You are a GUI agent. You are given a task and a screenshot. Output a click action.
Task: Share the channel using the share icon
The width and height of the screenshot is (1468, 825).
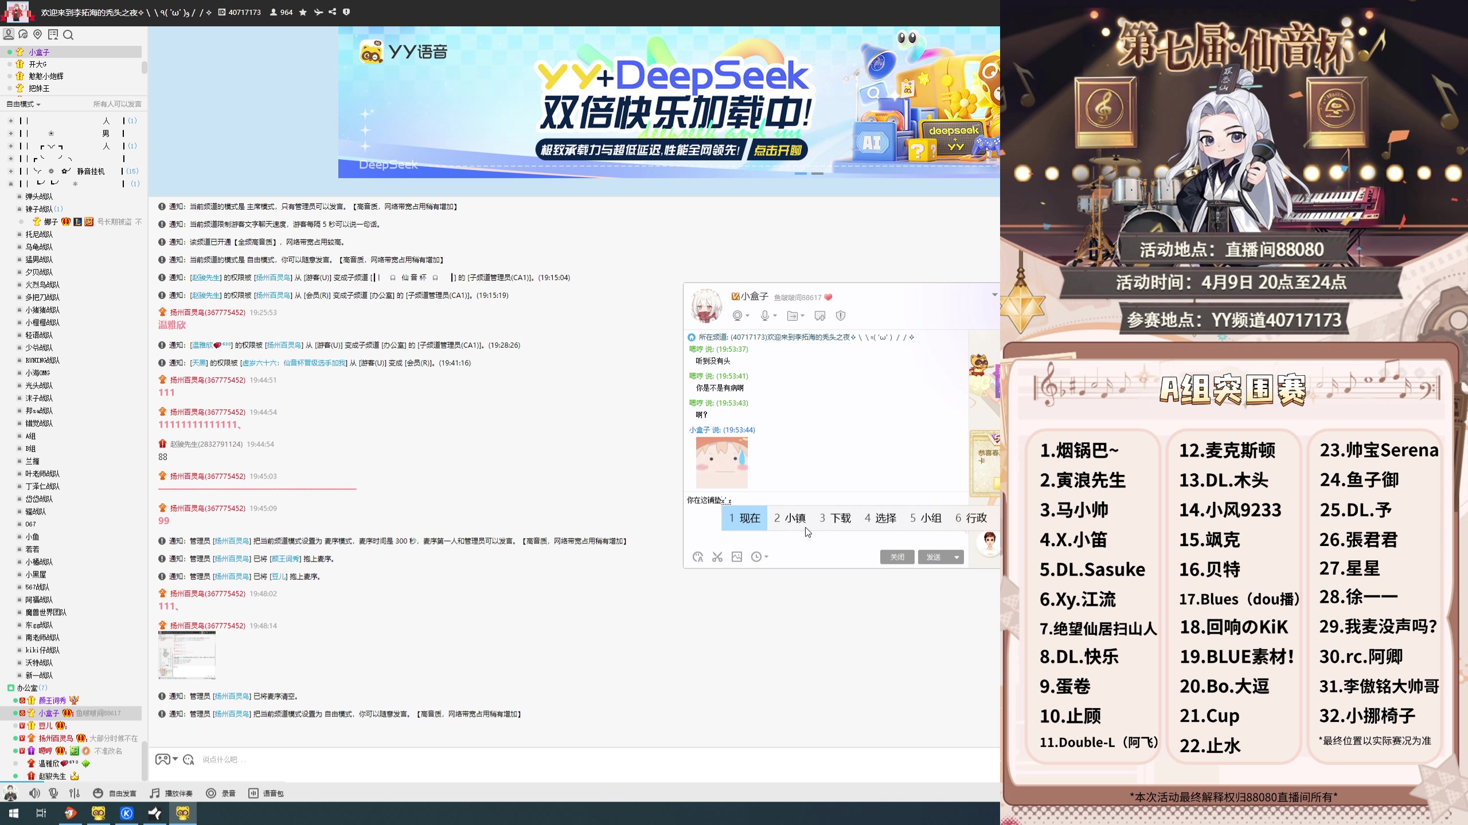pyautogui.click(x=333, y=12)
